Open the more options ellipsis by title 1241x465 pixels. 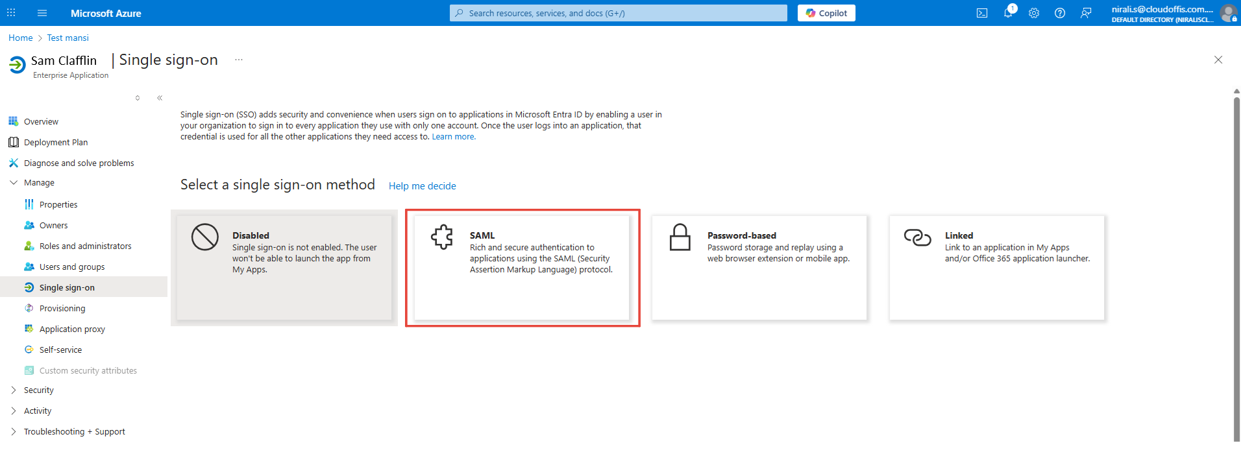[x=239, y=60]
